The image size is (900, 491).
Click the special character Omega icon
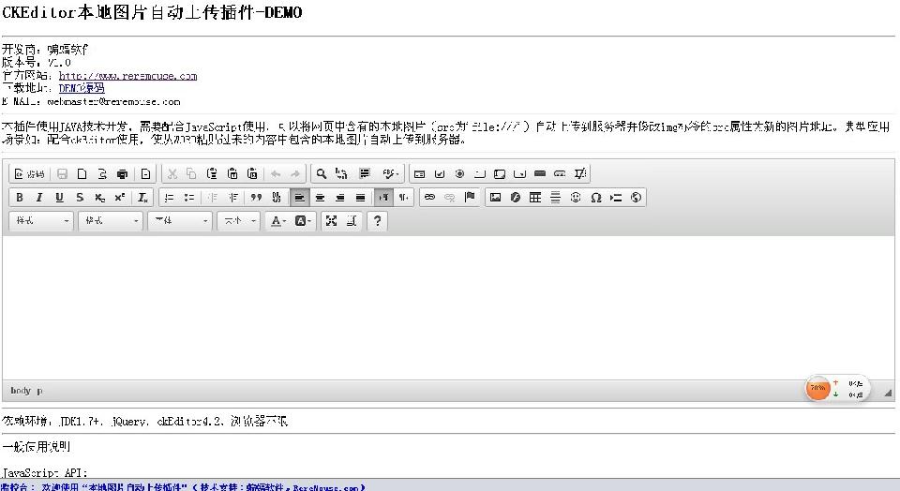(595, 198)
